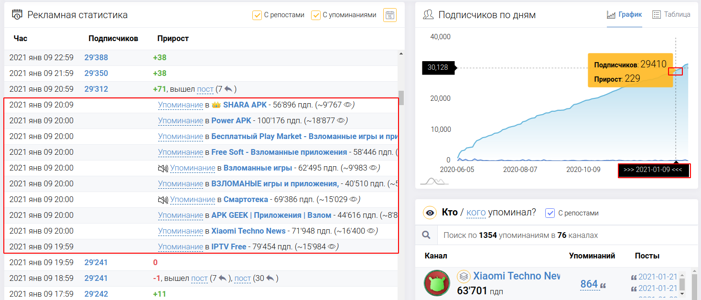Switch to the кого mentions view
The image size is (701, 300).
[x=476, y=213]
